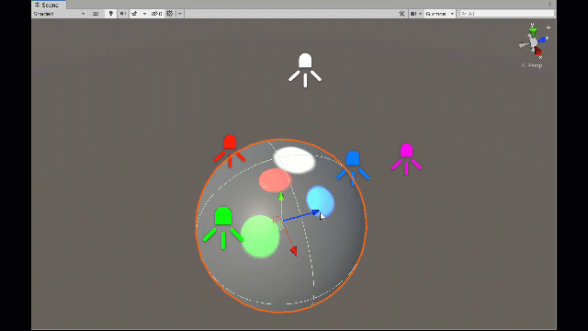Open the grid settings dropdown arrow
The height and width of the screenshot is (331, 588).
(180, 14)
